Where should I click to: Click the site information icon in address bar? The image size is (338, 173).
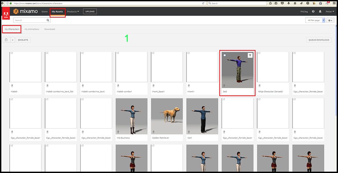pos(8,3)
